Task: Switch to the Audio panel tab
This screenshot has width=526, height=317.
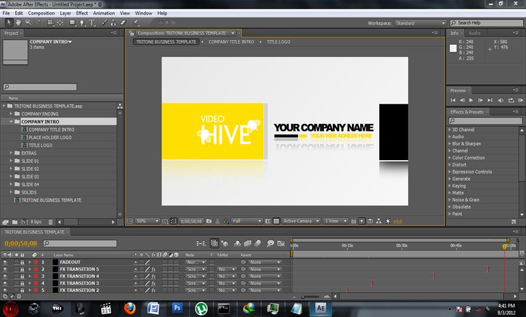Action: 474,33
